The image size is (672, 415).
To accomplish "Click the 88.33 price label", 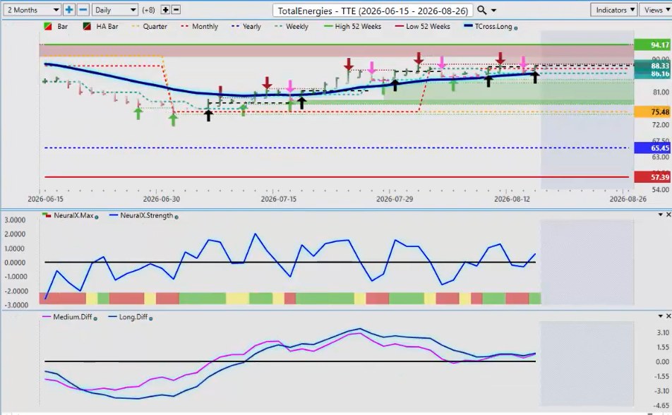I will click(x=652, y=66).
